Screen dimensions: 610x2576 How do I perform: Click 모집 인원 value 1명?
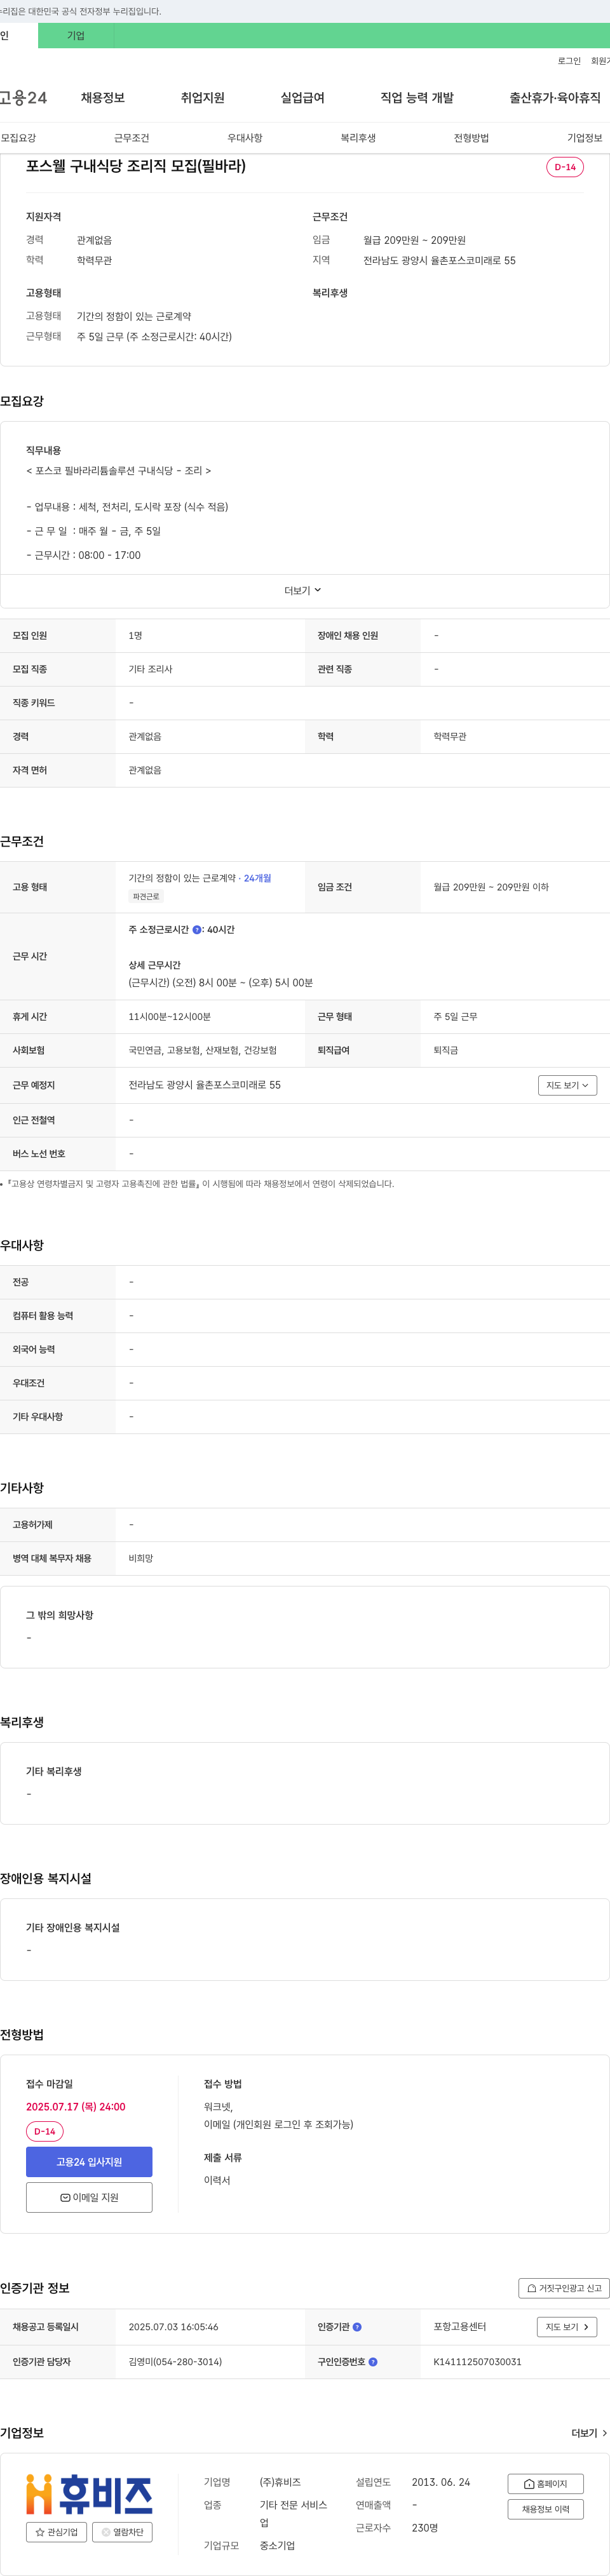[x=135, y=636]
